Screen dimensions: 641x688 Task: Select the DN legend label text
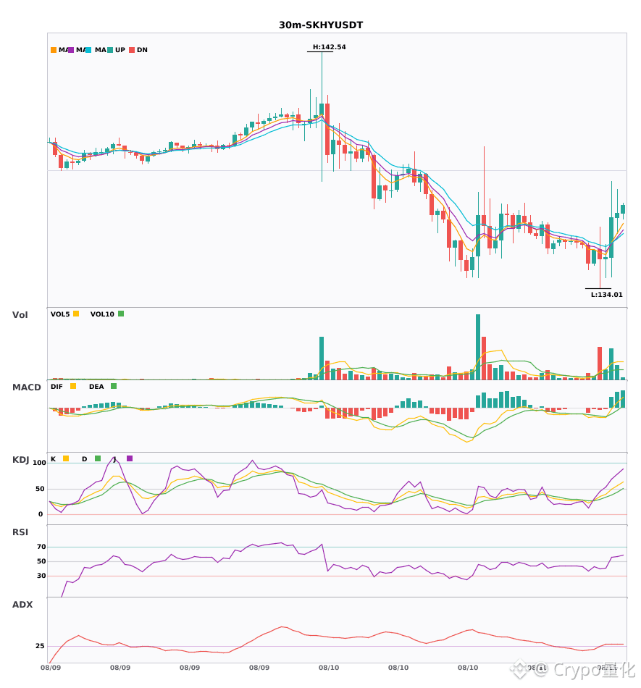[x=142, y=50]
